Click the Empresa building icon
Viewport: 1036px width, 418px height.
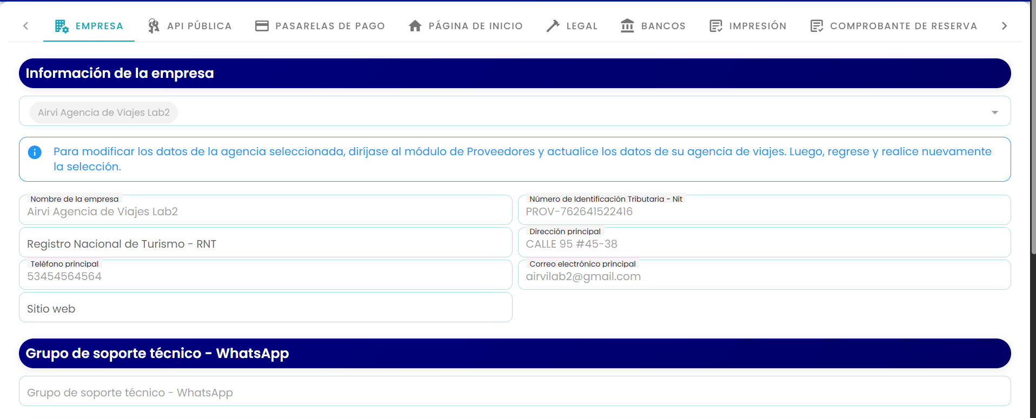(x=62, y=26)
